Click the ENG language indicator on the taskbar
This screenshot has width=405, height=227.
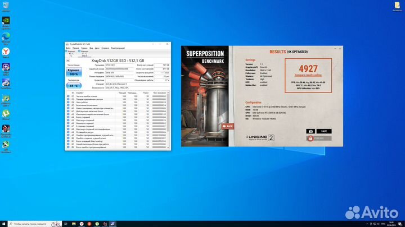[383, 224]
